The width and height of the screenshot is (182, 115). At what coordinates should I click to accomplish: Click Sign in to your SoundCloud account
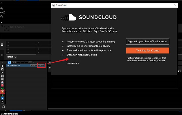[x=147, y=41]
